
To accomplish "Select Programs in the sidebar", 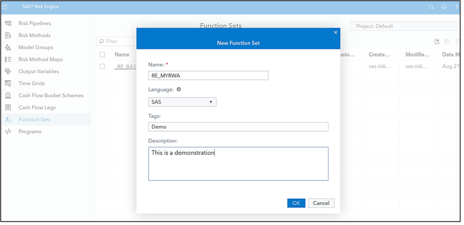I will click(x=30, y=132).
